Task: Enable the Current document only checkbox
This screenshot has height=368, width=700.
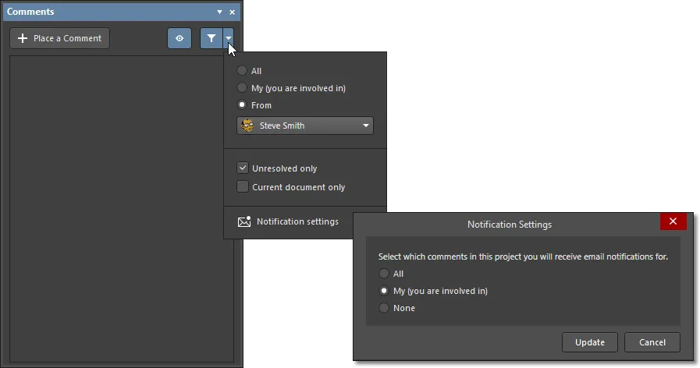Action: [x=243, y=187]
